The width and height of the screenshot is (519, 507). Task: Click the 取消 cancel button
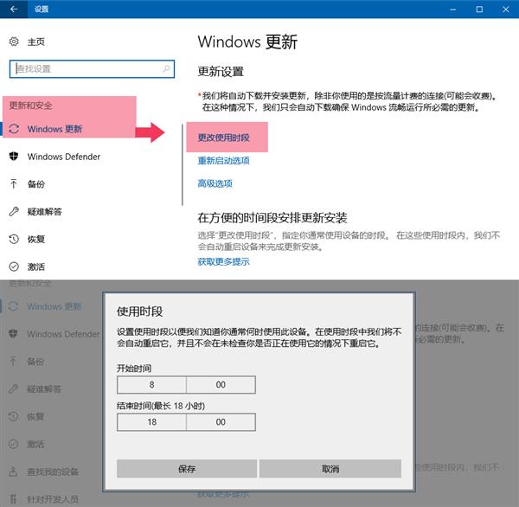tap(330, 469)
